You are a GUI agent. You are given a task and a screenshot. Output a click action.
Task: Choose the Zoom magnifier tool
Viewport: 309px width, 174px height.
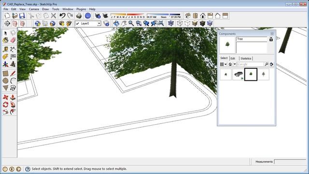[131, 24]
